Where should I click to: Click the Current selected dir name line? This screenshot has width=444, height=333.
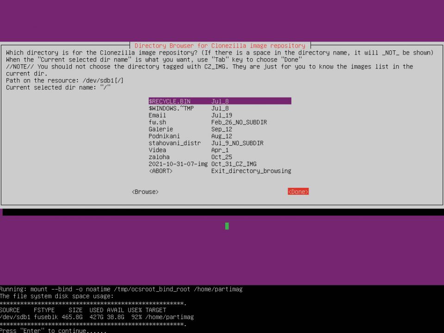point(58,87)
